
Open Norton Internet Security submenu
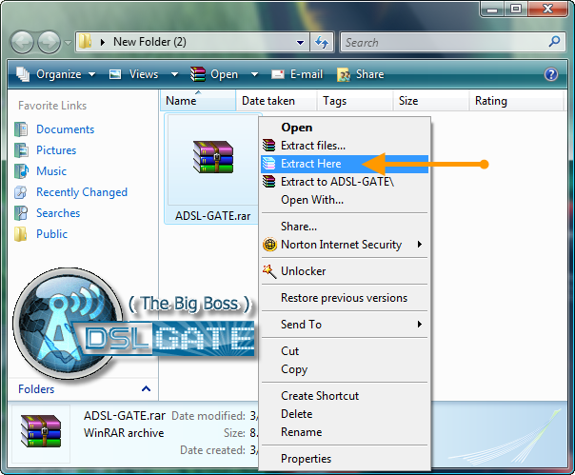click(345, 245)
